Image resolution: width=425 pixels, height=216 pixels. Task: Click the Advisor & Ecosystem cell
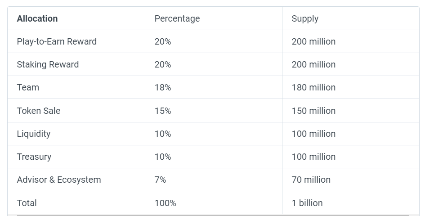pyautogui.click(x=59, y=180)
